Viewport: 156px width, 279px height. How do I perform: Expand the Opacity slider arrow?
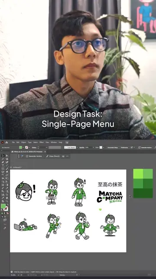(x=93, y=147)
